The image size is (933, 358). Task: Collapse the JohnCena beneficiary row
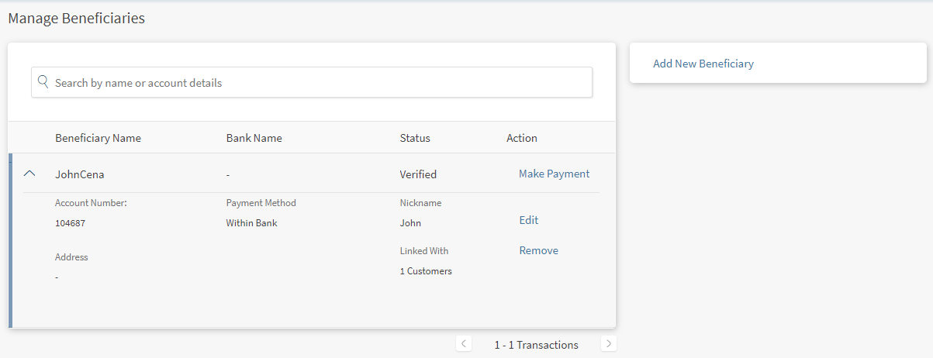[x=29, y=174]
